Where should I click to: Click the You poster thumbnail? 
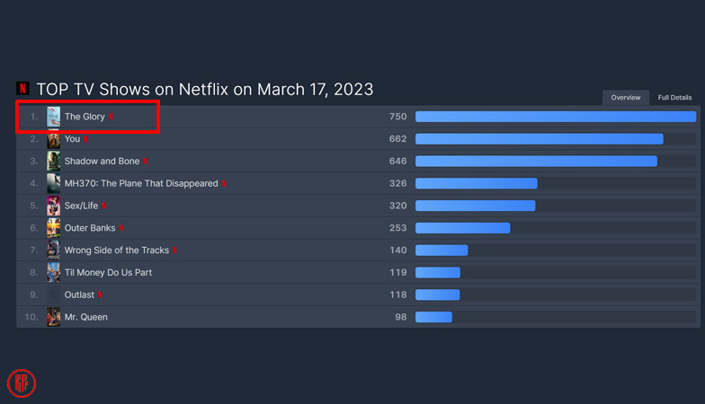point(54,139)
